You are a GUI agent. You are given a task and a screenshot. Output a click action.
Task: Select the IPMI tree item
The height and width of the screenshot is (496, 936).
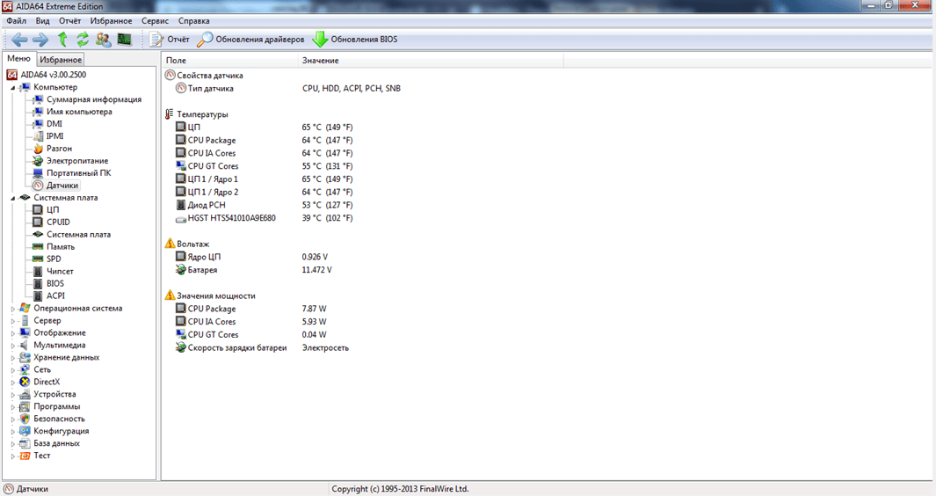tap(54, 136)
